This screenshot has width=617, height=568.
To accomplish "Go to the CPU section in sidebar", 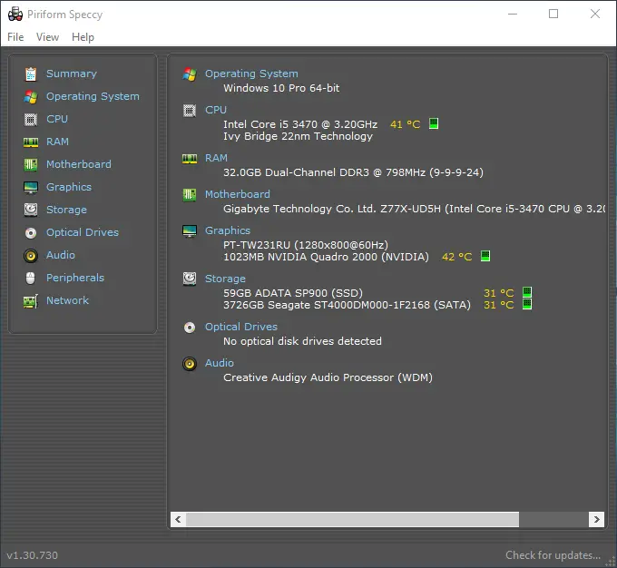I will [57, 119].
